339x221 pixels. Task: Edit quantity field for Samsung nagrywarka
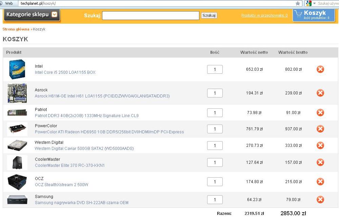(215, 200)
